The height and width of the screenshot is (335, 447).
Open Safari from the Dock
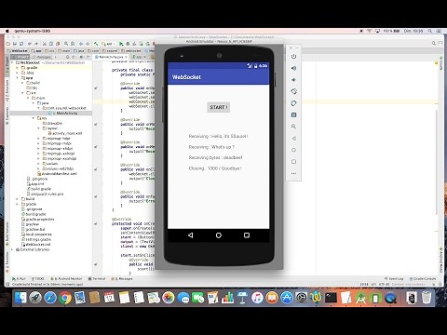click(x=50, y=298)
